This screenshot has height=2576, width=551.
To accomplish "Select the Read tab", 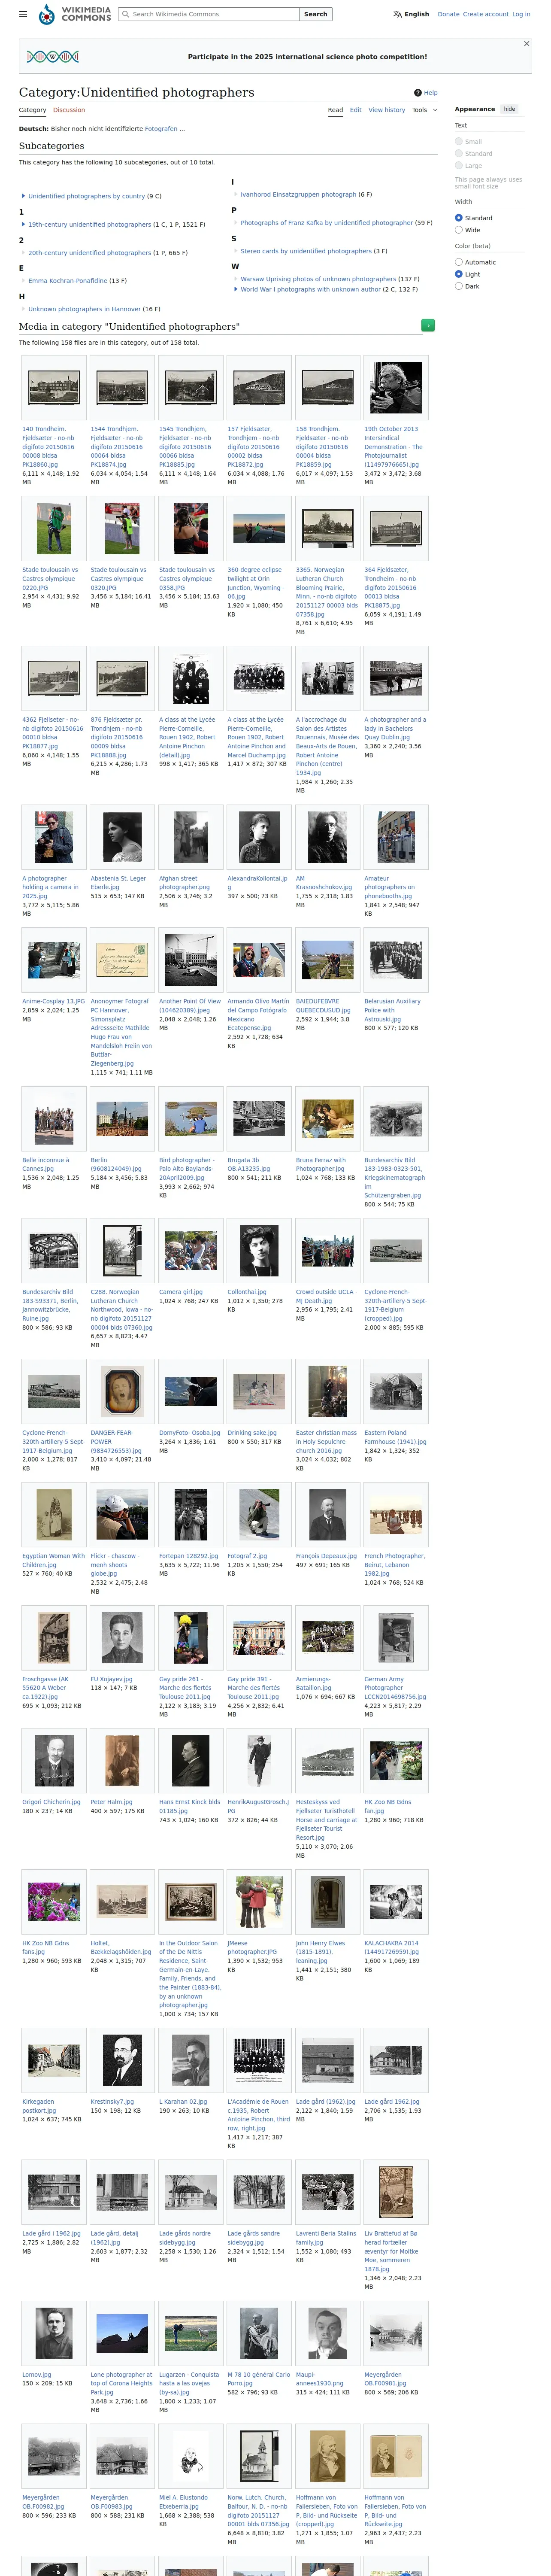I will (x=335, y=110).
